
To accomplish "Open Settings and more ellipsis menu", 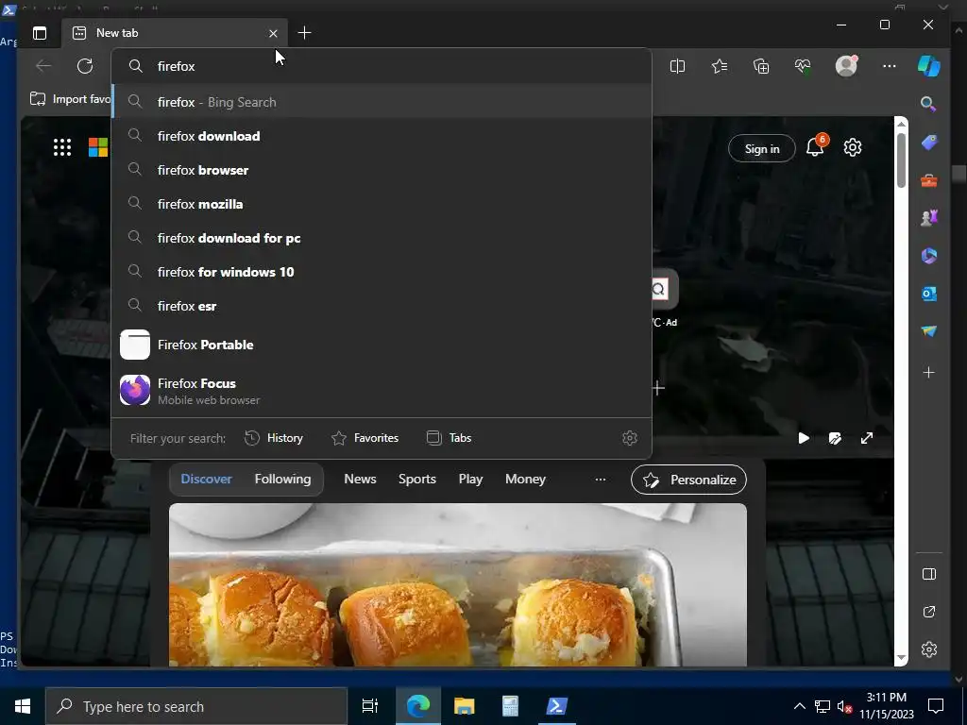I will pyautogui.click(x=889, y=66).
